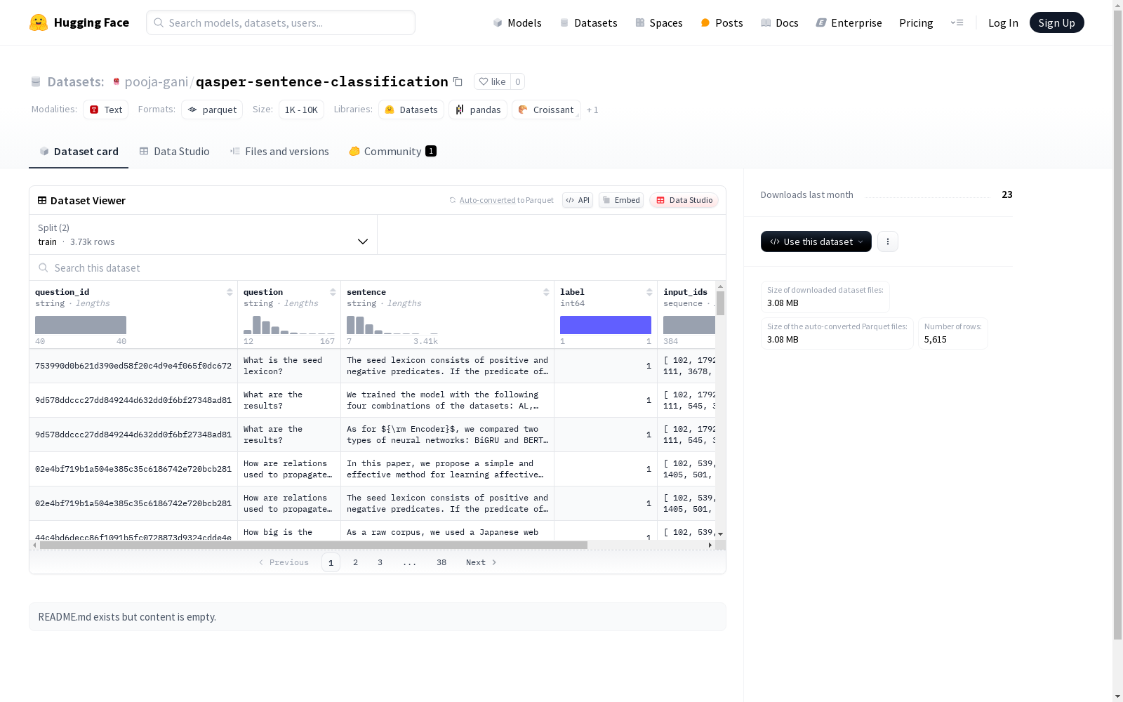1123x702 pixels.
Task: Click the heart like button
Action: (x=492, y=81)
